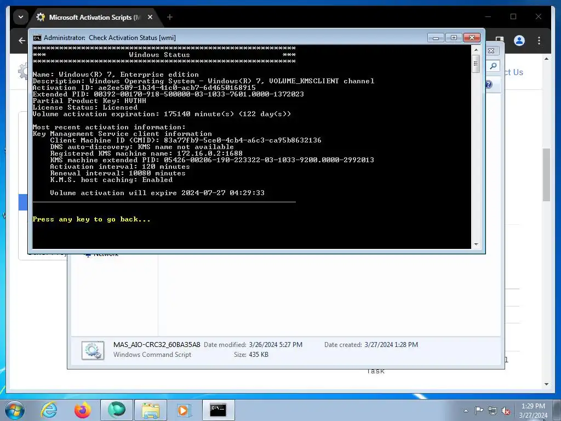Click the 'License Status: Licensed' line
This screenshot has width=561, height=421.
pos(85,107)
